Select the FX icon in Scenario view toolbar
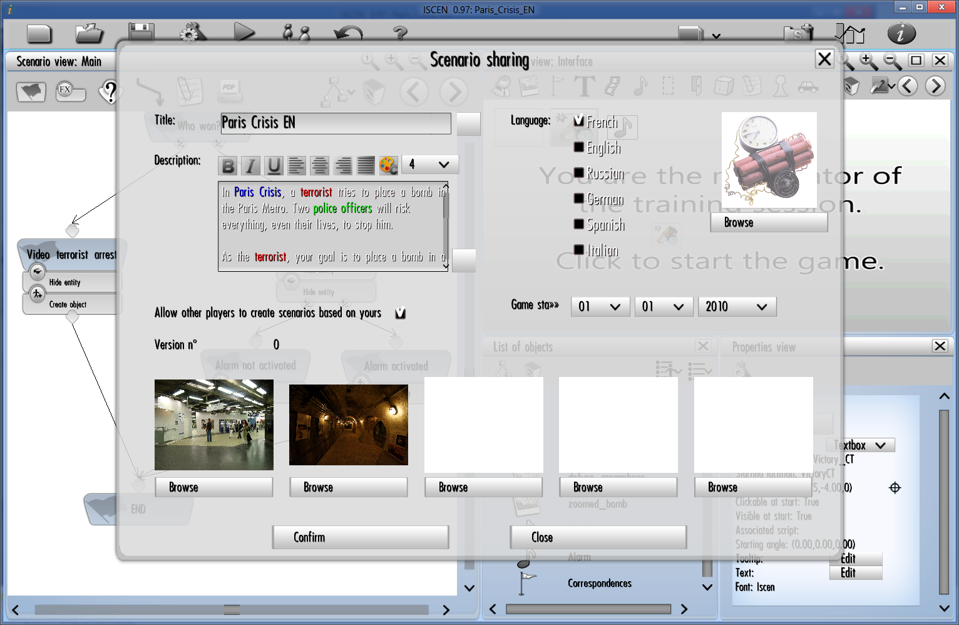The image size is (959, 625). click(x=70, y=92)
